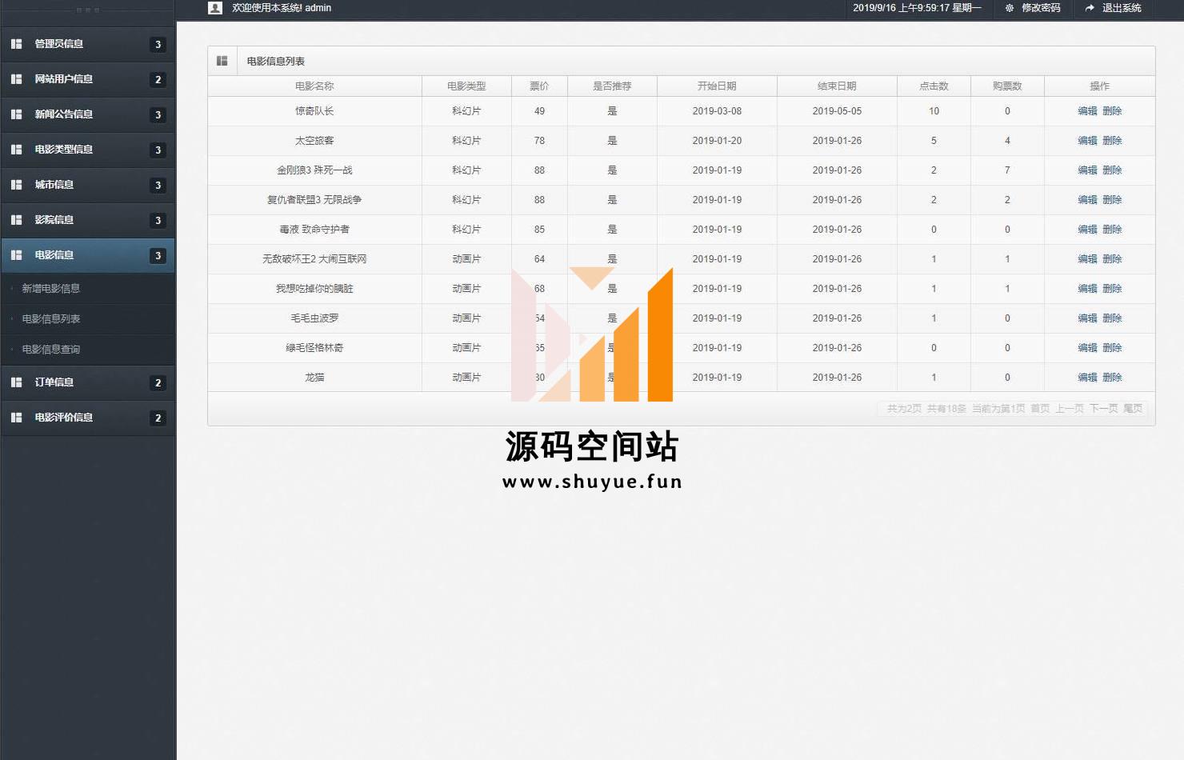
Task: Click the grid icon beside 订单信息
Action: coord(16,382)
